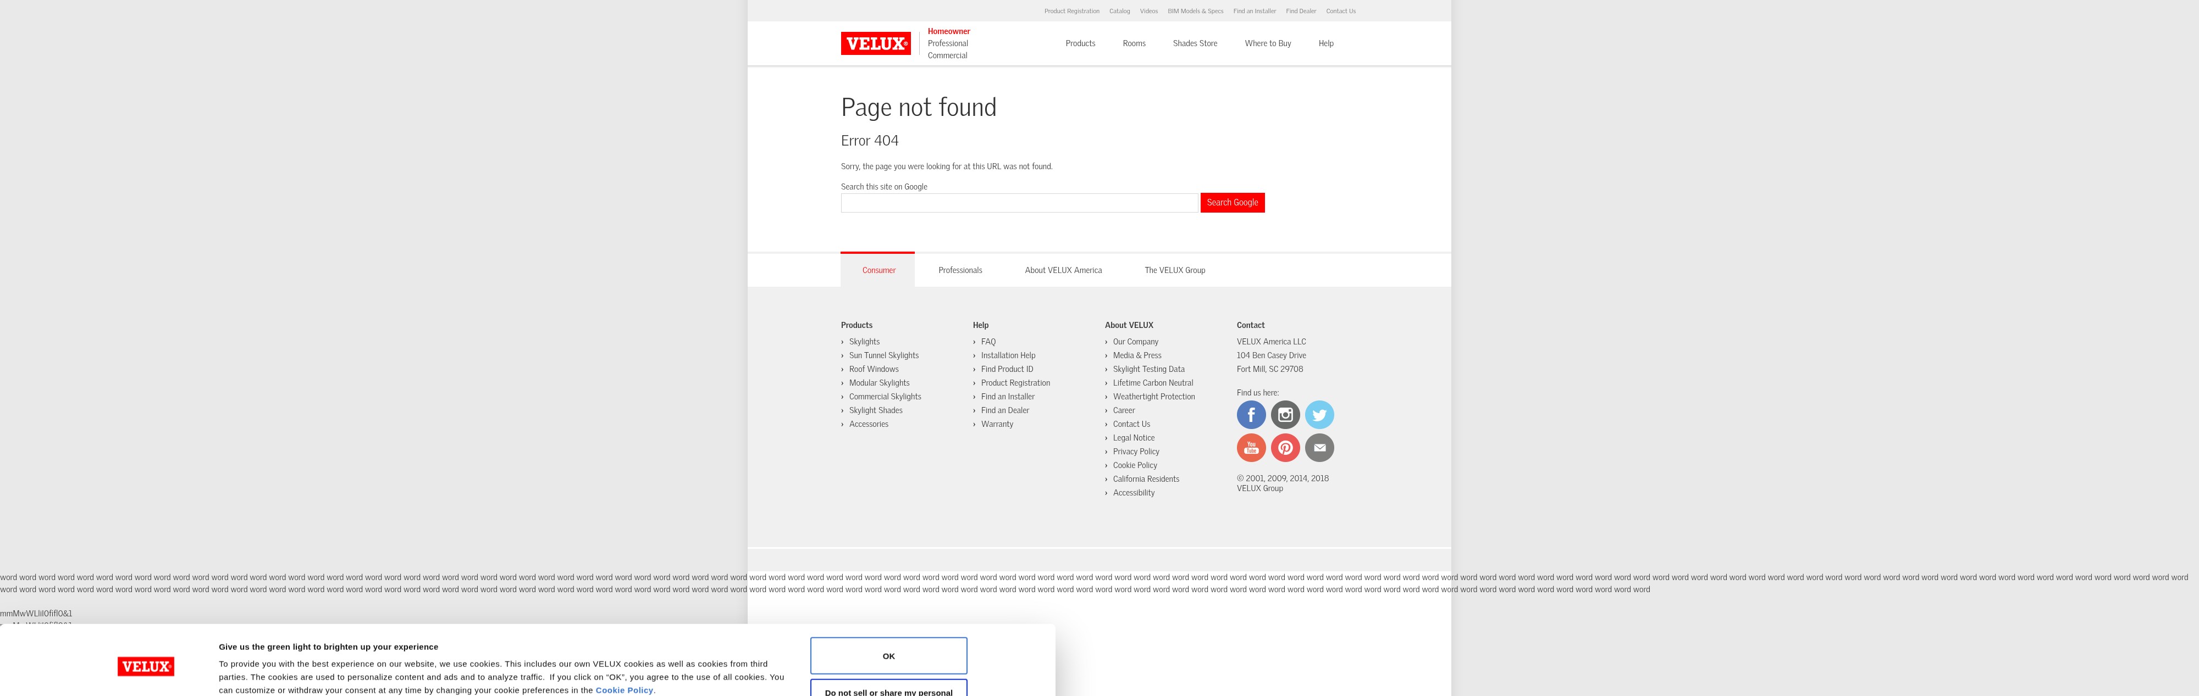This screenshot has height=696, width=2199.
Task: Switch to the Consumer footer tab
Action: click(x=877, y=270)
